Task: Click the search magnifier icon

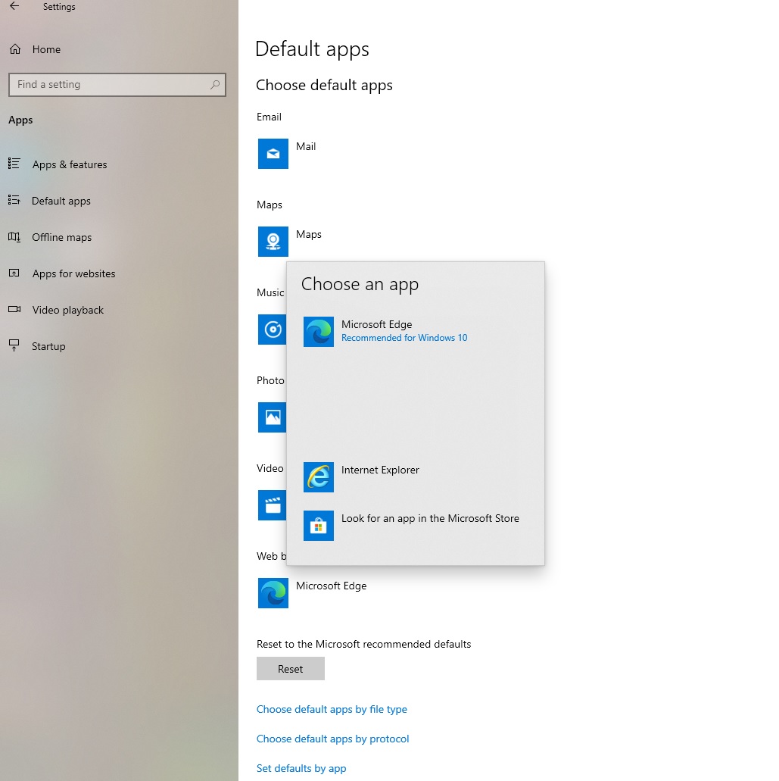Action: tap(214, 85)
